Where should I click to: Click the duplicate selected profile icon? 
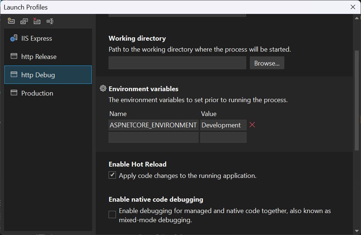pos(24,21)
